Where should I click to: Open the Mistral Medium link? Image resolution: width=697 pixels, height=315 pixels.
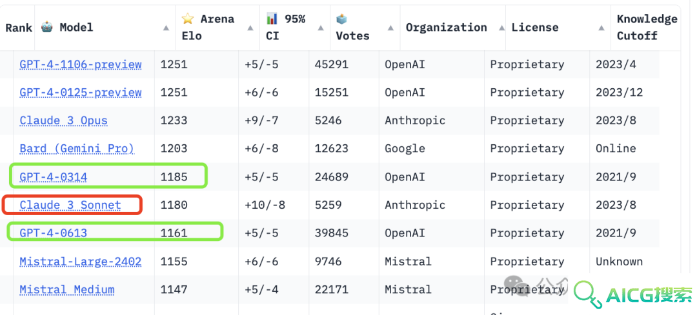click(x=67, y=290)
